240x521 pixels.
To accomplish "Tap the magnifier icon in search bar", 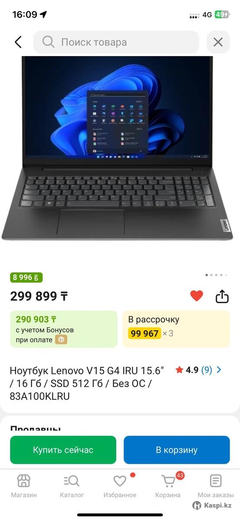I will point(49,42).
